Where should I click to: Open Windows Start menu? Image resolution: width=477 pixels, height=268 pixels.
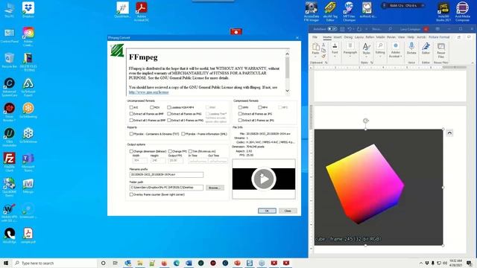click(x=5, y=263)
